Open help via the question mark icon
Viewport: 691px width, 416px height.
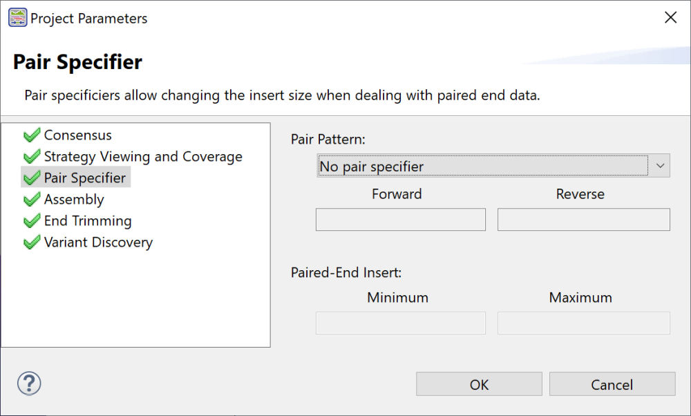coord(28,382)
